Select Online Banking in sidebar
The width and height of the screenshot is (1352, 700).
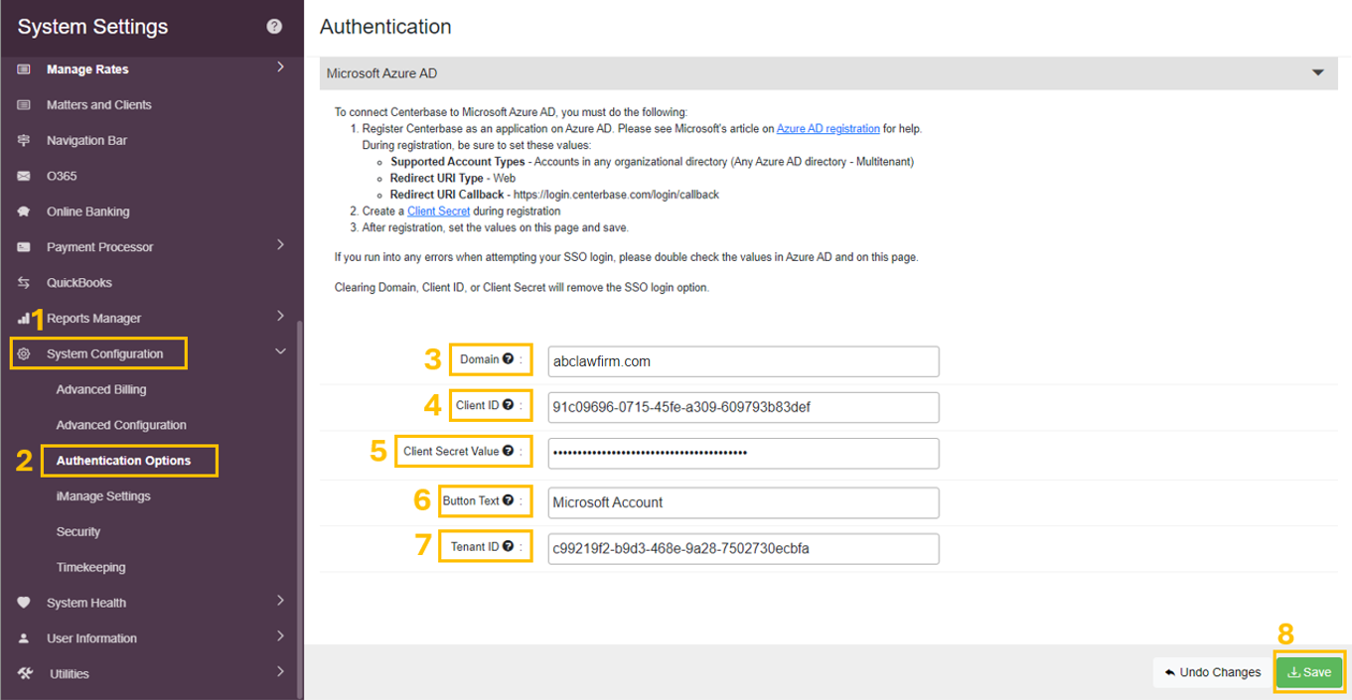pyautogui.click(x=87, y=211)
